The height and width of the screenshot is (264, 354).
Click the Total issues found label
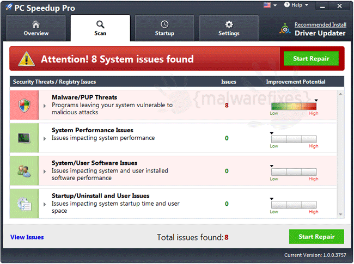(x=190, y=237)
